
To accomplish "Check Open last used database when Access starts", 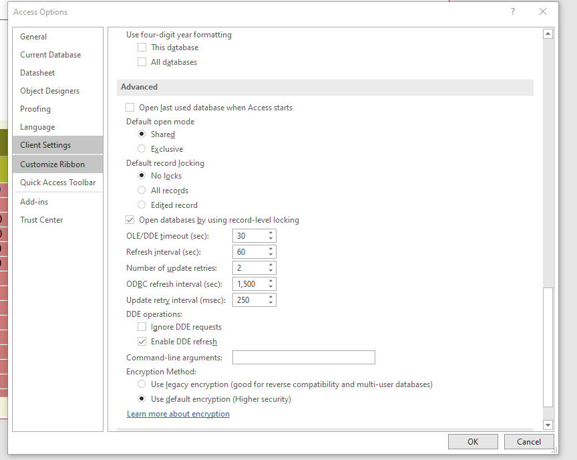I will pyautogui.click(x=130, y=107).
